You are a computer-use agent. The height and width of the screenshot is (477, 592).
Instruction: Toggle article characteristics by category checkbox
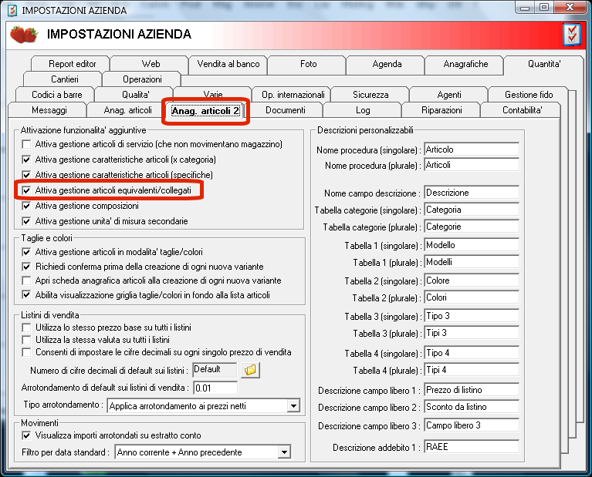pyautogui.click(x=26, y=160)
